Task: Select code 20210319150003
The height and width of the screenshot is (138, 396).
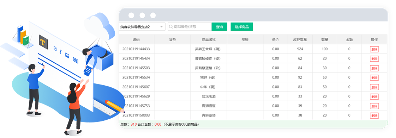Action: tap(136, 115)
